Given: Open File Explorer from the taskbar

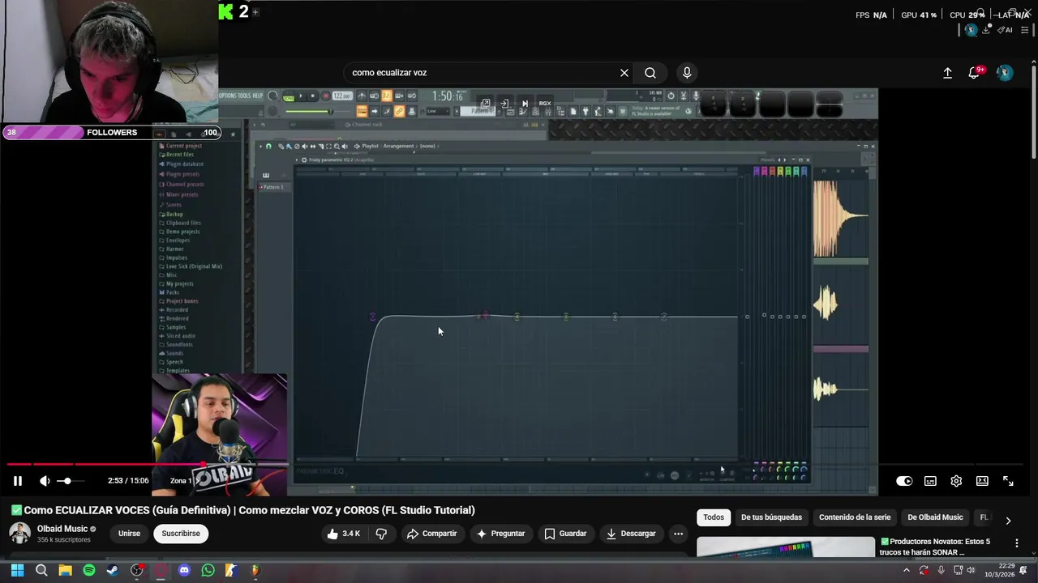Looking at the screenshot, I should point(65,570).
